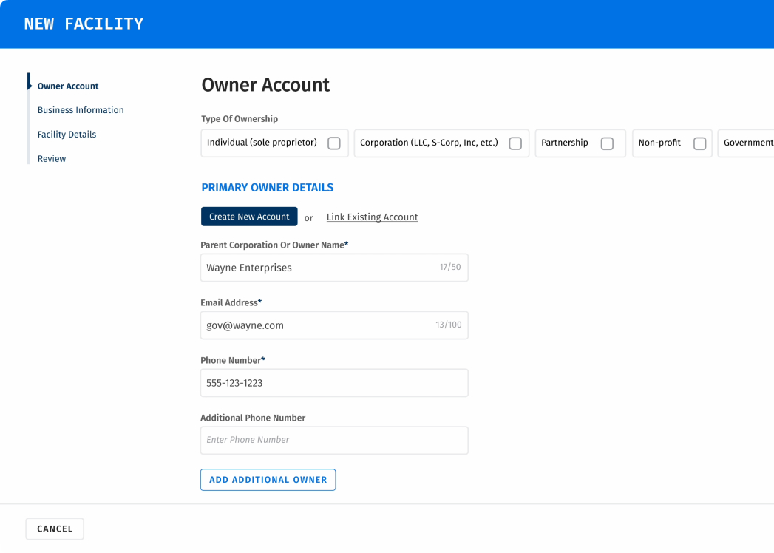Tick the Corporation ownership checkbox
774x553 pixels.
(x=515, y=143)
